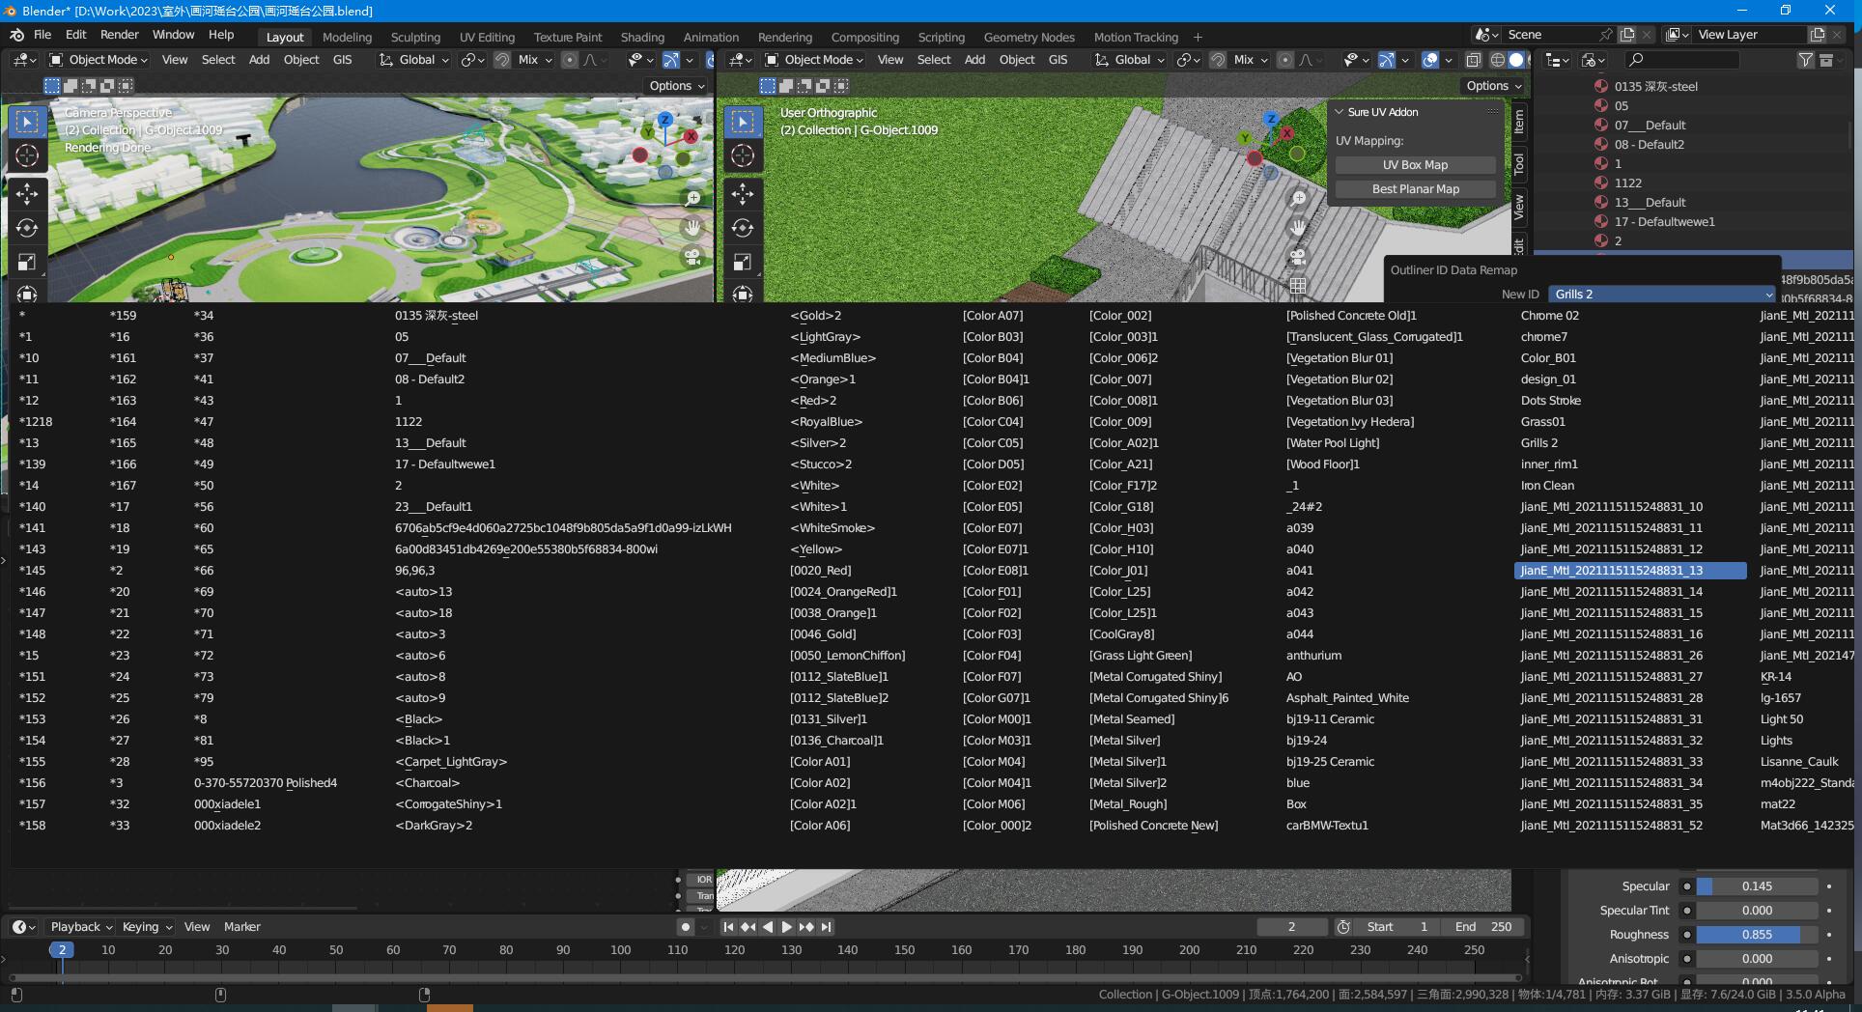Select the Rotate tool in the orthographic viewport
Screen dimensions: 1862x1012
742,228
